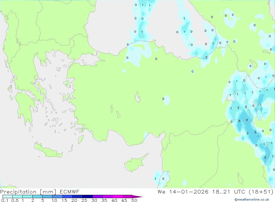Click the '40' legend scale label
This screenshot has height=202, width=275.
click(114, 200)
